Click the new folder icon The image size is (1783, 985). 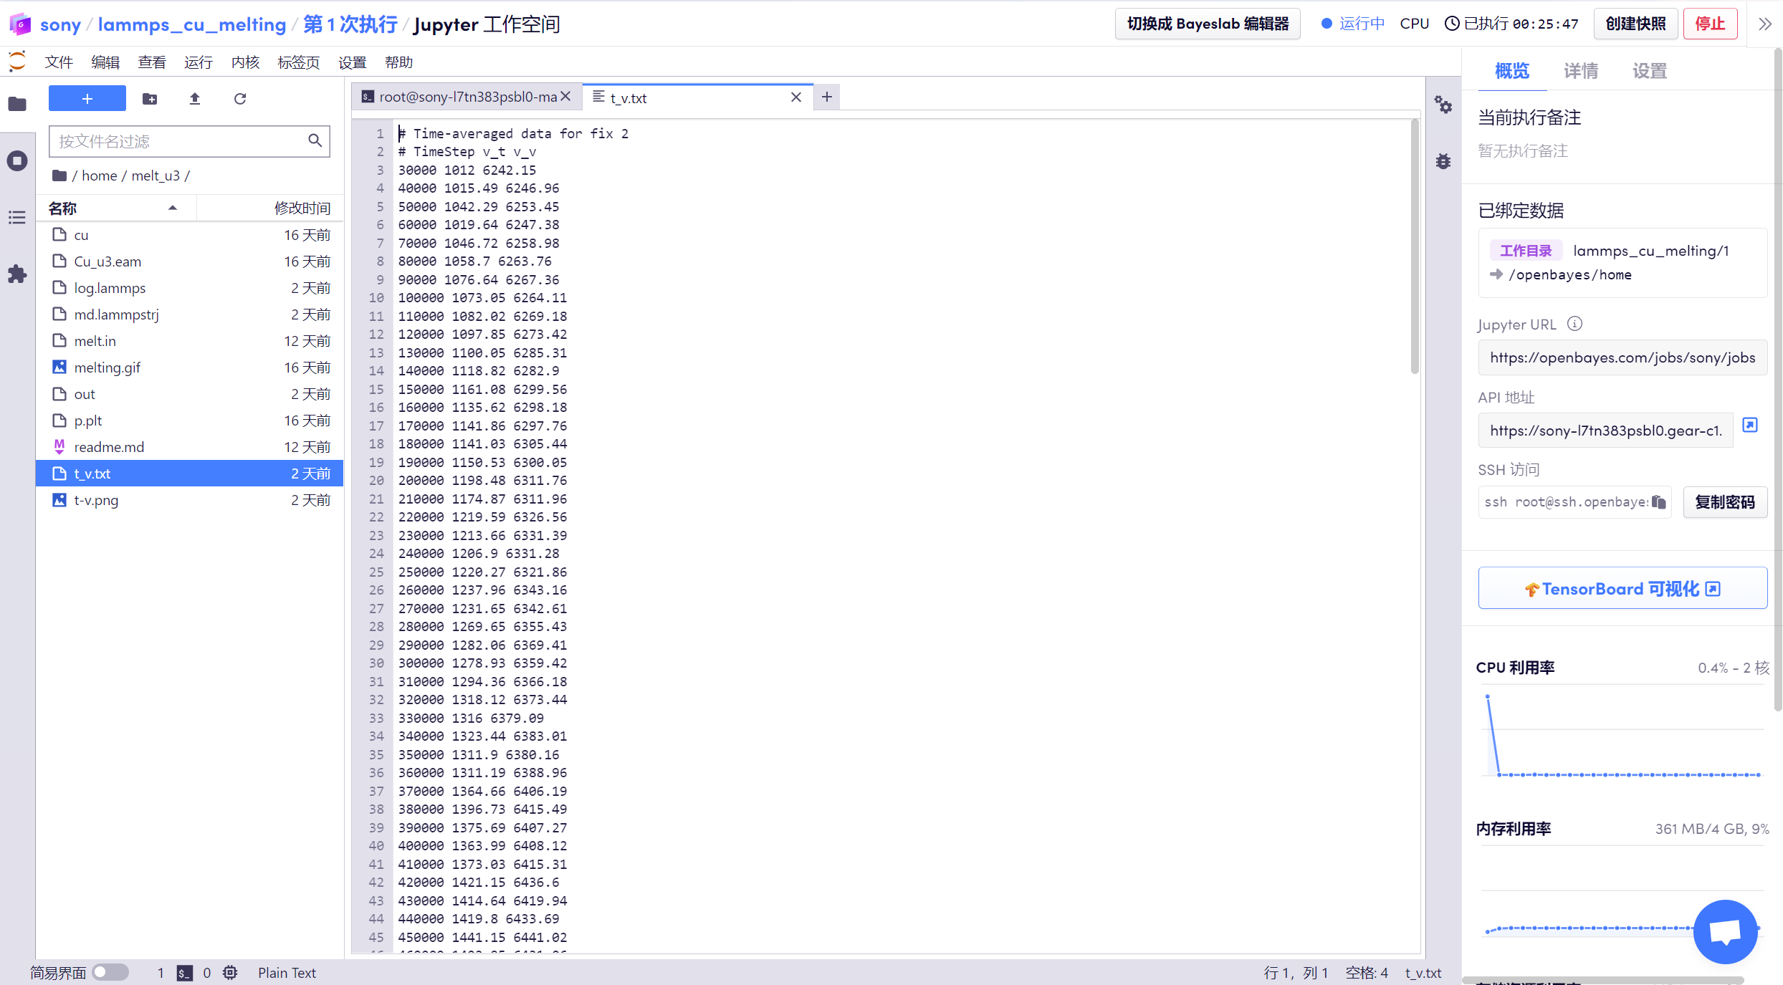pos(150,99)
